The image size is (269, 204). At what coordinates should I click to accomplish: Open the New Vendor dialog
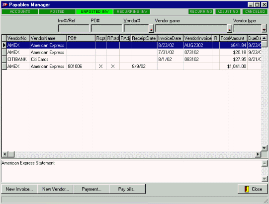(55, 189)
